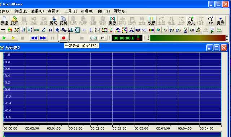Click the 设标 (set marker) icon
This screenshot has height=137, width=231.
[152, 21]
